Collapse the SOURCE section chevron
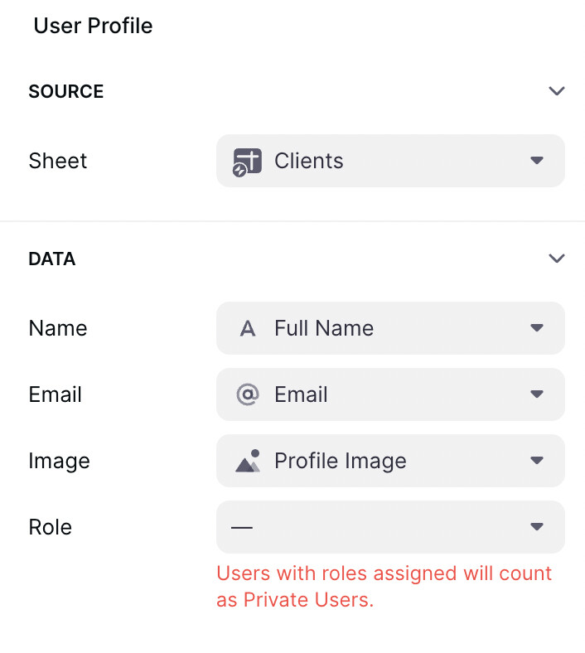 [556, 91]
